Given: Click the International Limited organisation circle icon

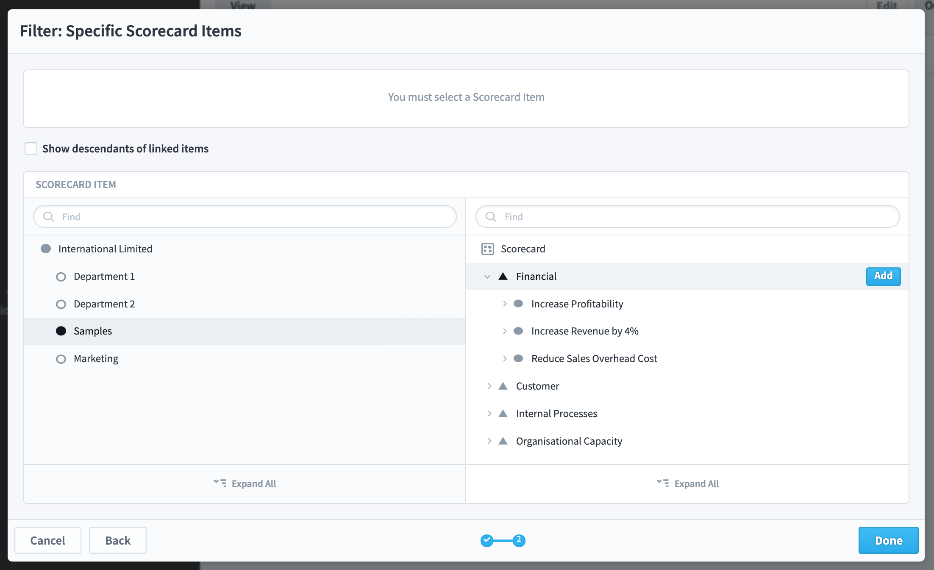Looking at the screenshot, I should tap(46, 249).
